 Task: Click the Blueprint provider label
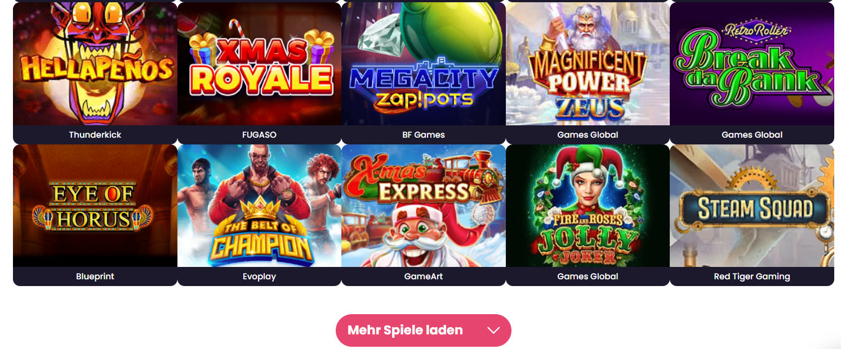(x=95, y=277)
